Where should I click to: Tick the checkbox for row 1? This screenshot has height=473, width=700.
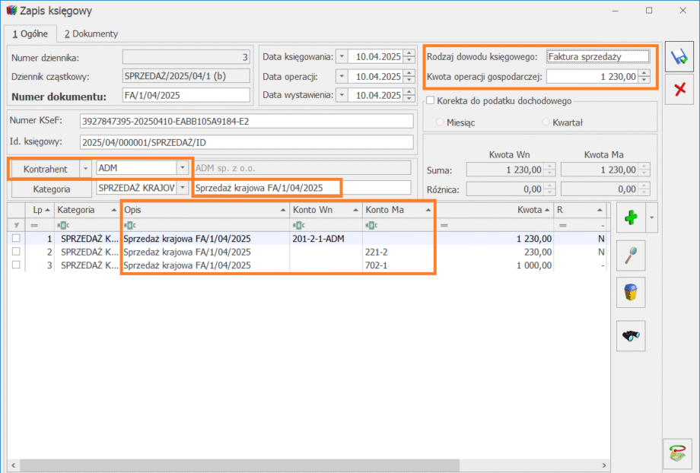(16, 238)
